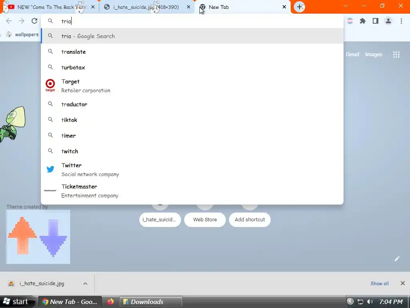Image resolution: width=410 pixels, height=308 pixels.
Task: Open the Start menu
Action: pyautogui.click(x=18, y=302)
